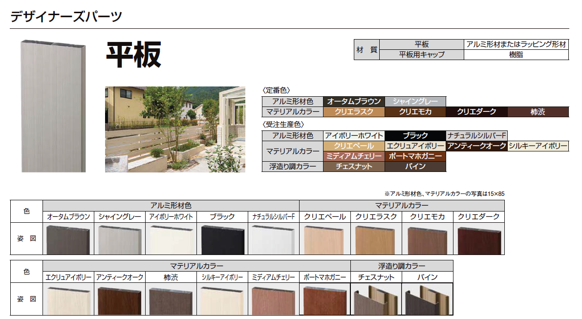The width and height of the screenshot is (582, 319).
Task: Open the ポートマホガニー board sample image
Action: [325, 300]
